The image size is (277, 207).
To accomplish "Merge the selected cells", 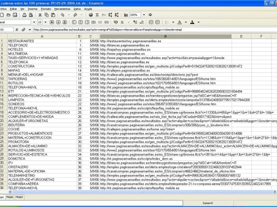I will 93,22.
